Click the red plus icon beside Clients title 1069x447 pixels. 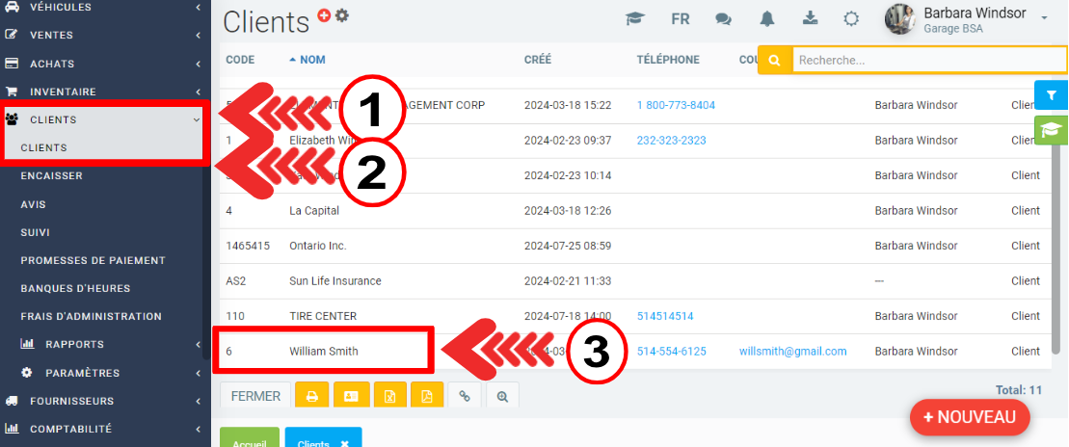(324, 15)
